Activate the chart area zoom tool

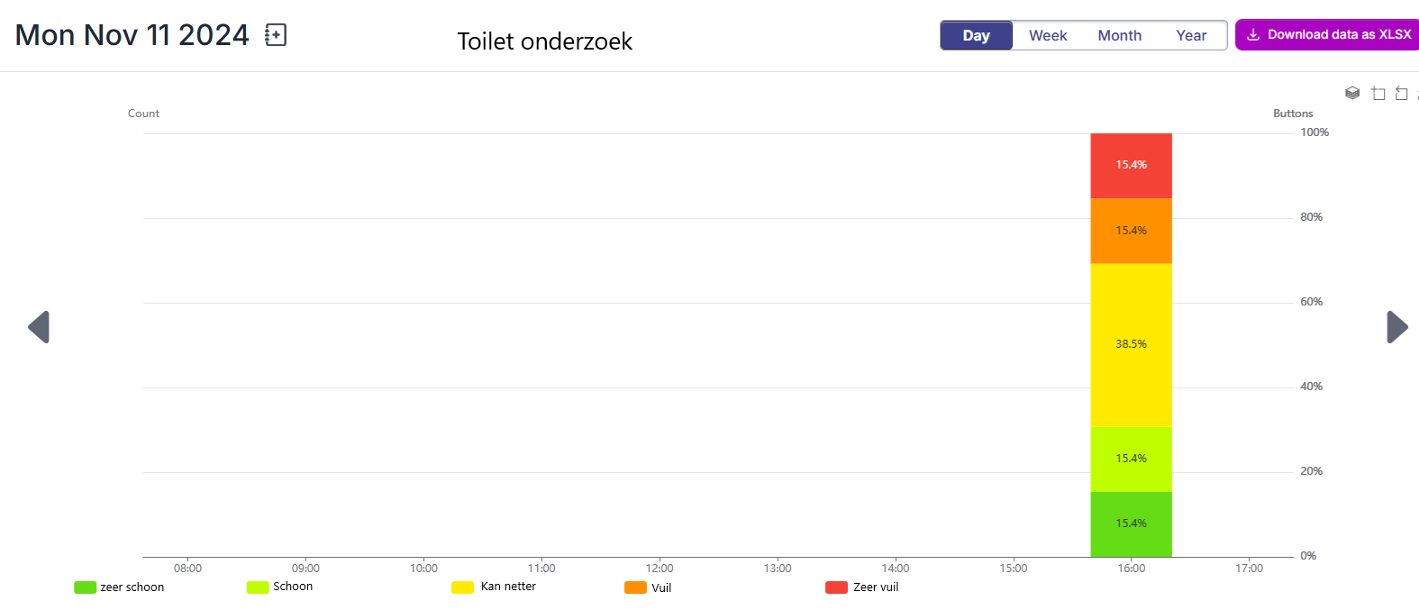[1378, 93]
